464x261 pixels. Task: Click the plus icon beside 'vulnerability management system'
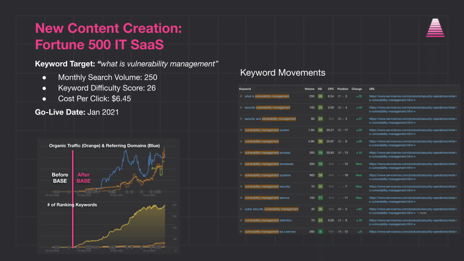(241, 130)
